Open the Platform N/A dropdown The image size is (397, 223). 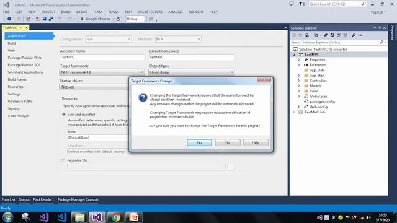[x=178, y=39]
